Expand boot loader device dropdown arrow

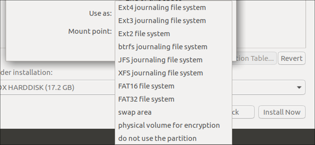point(299,88)
